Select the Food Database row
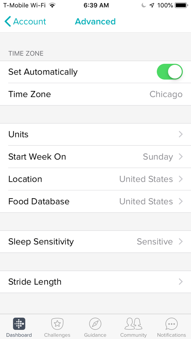Screen dimensions: 191x339 coord(95,201)
